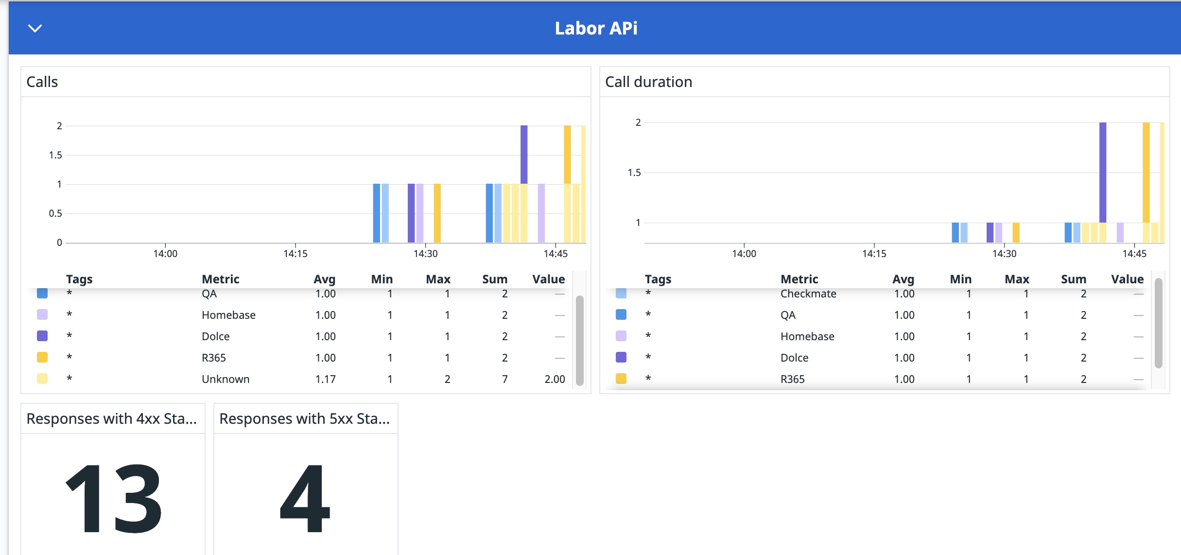
Task: Sort Calls legend by Tags column
Action: pyautogui.click(x=79, y=279)
